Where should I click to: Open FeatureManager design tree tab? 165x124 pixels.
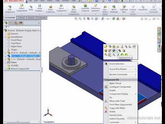[6, 23]
